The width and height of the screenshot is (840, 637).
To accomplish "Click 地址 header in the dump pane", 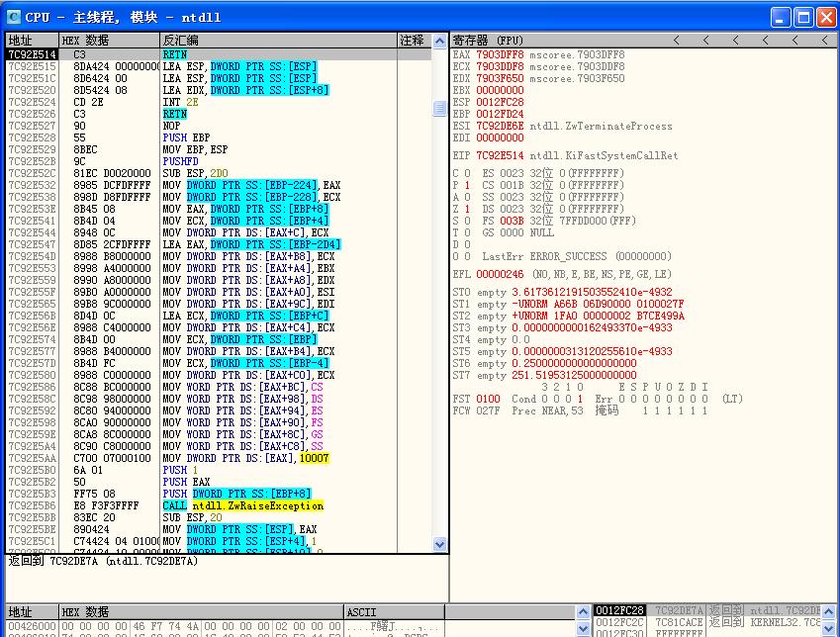I will (32, 612).
